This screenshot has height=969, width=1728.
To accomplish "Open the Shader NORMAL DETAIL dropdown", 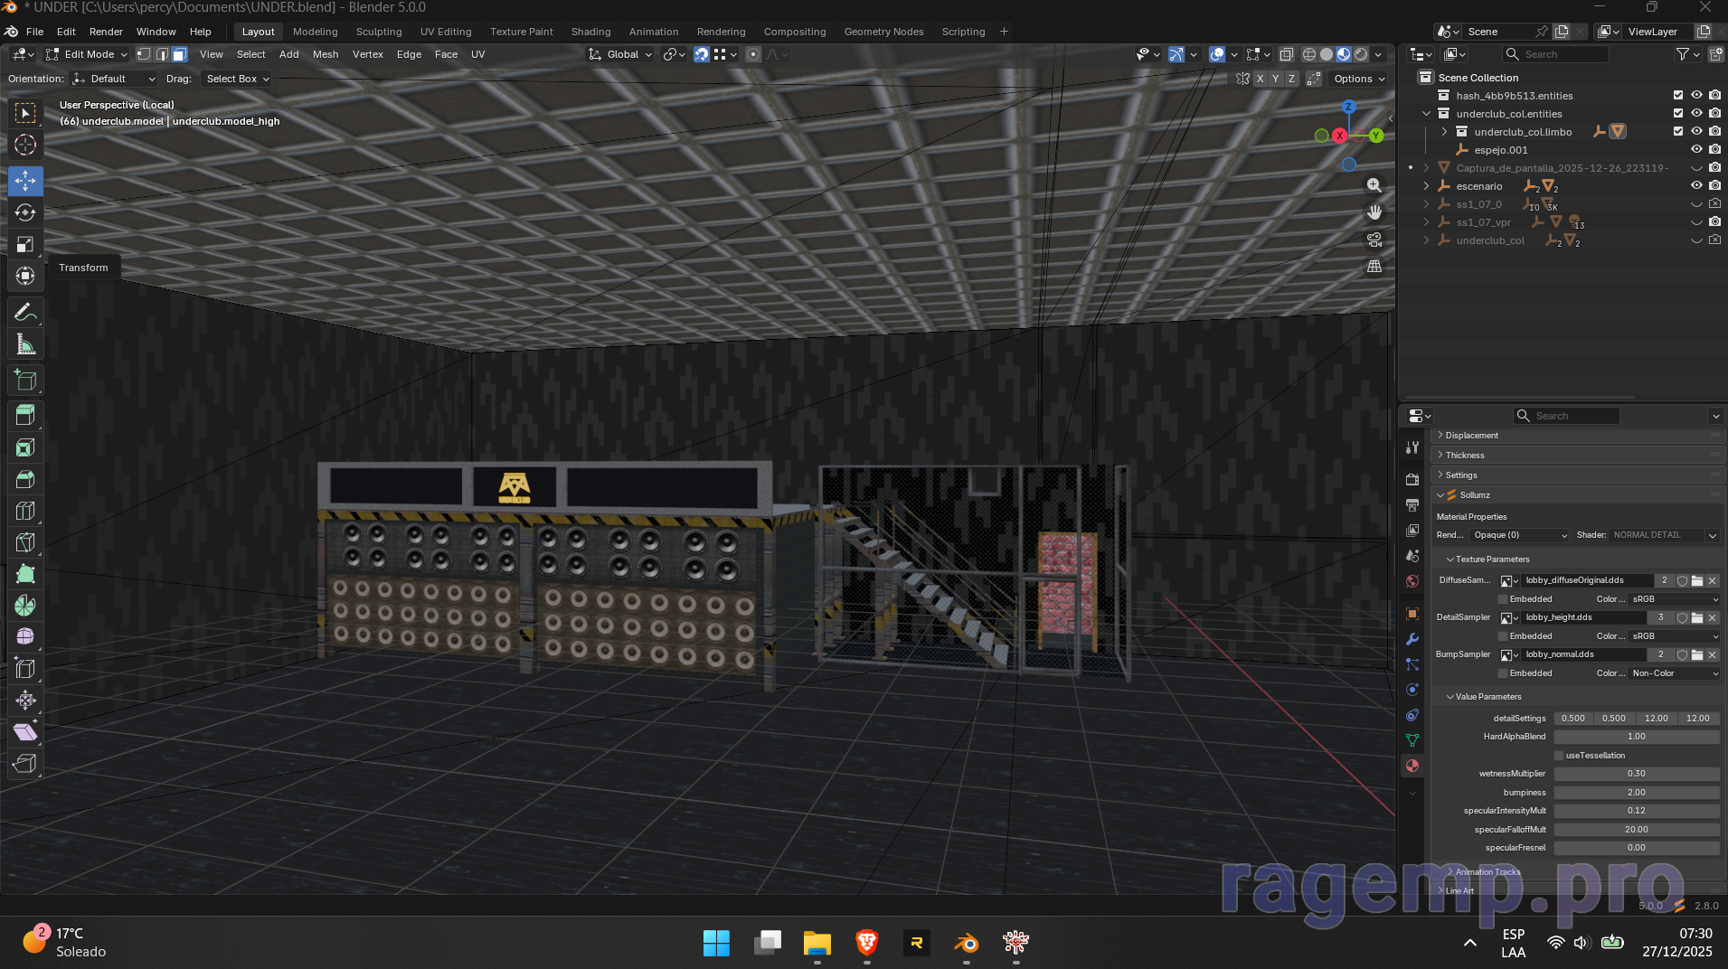I will tap(1664, 535).
